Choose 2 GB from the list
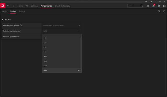This screenshot has width=167, height=97. [62, 42]
